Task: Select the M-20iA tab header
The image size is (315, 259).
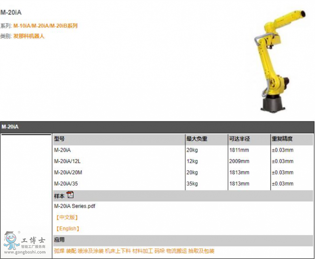Action: pyautogui.click(x=10, y=127)
